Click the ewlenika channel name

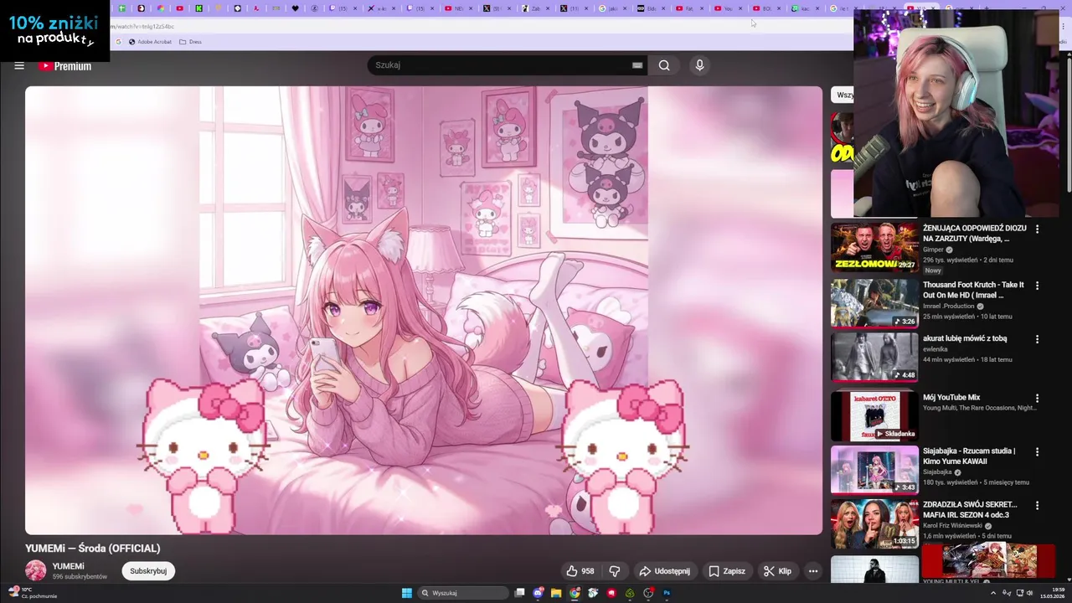(935, 349)
